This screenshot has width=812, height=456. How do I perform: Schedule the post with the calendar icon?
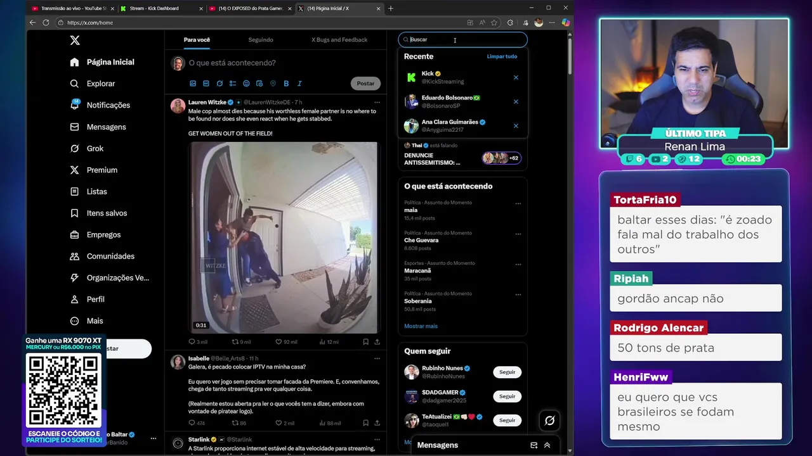pyautogui.click(x=259, y=84)
